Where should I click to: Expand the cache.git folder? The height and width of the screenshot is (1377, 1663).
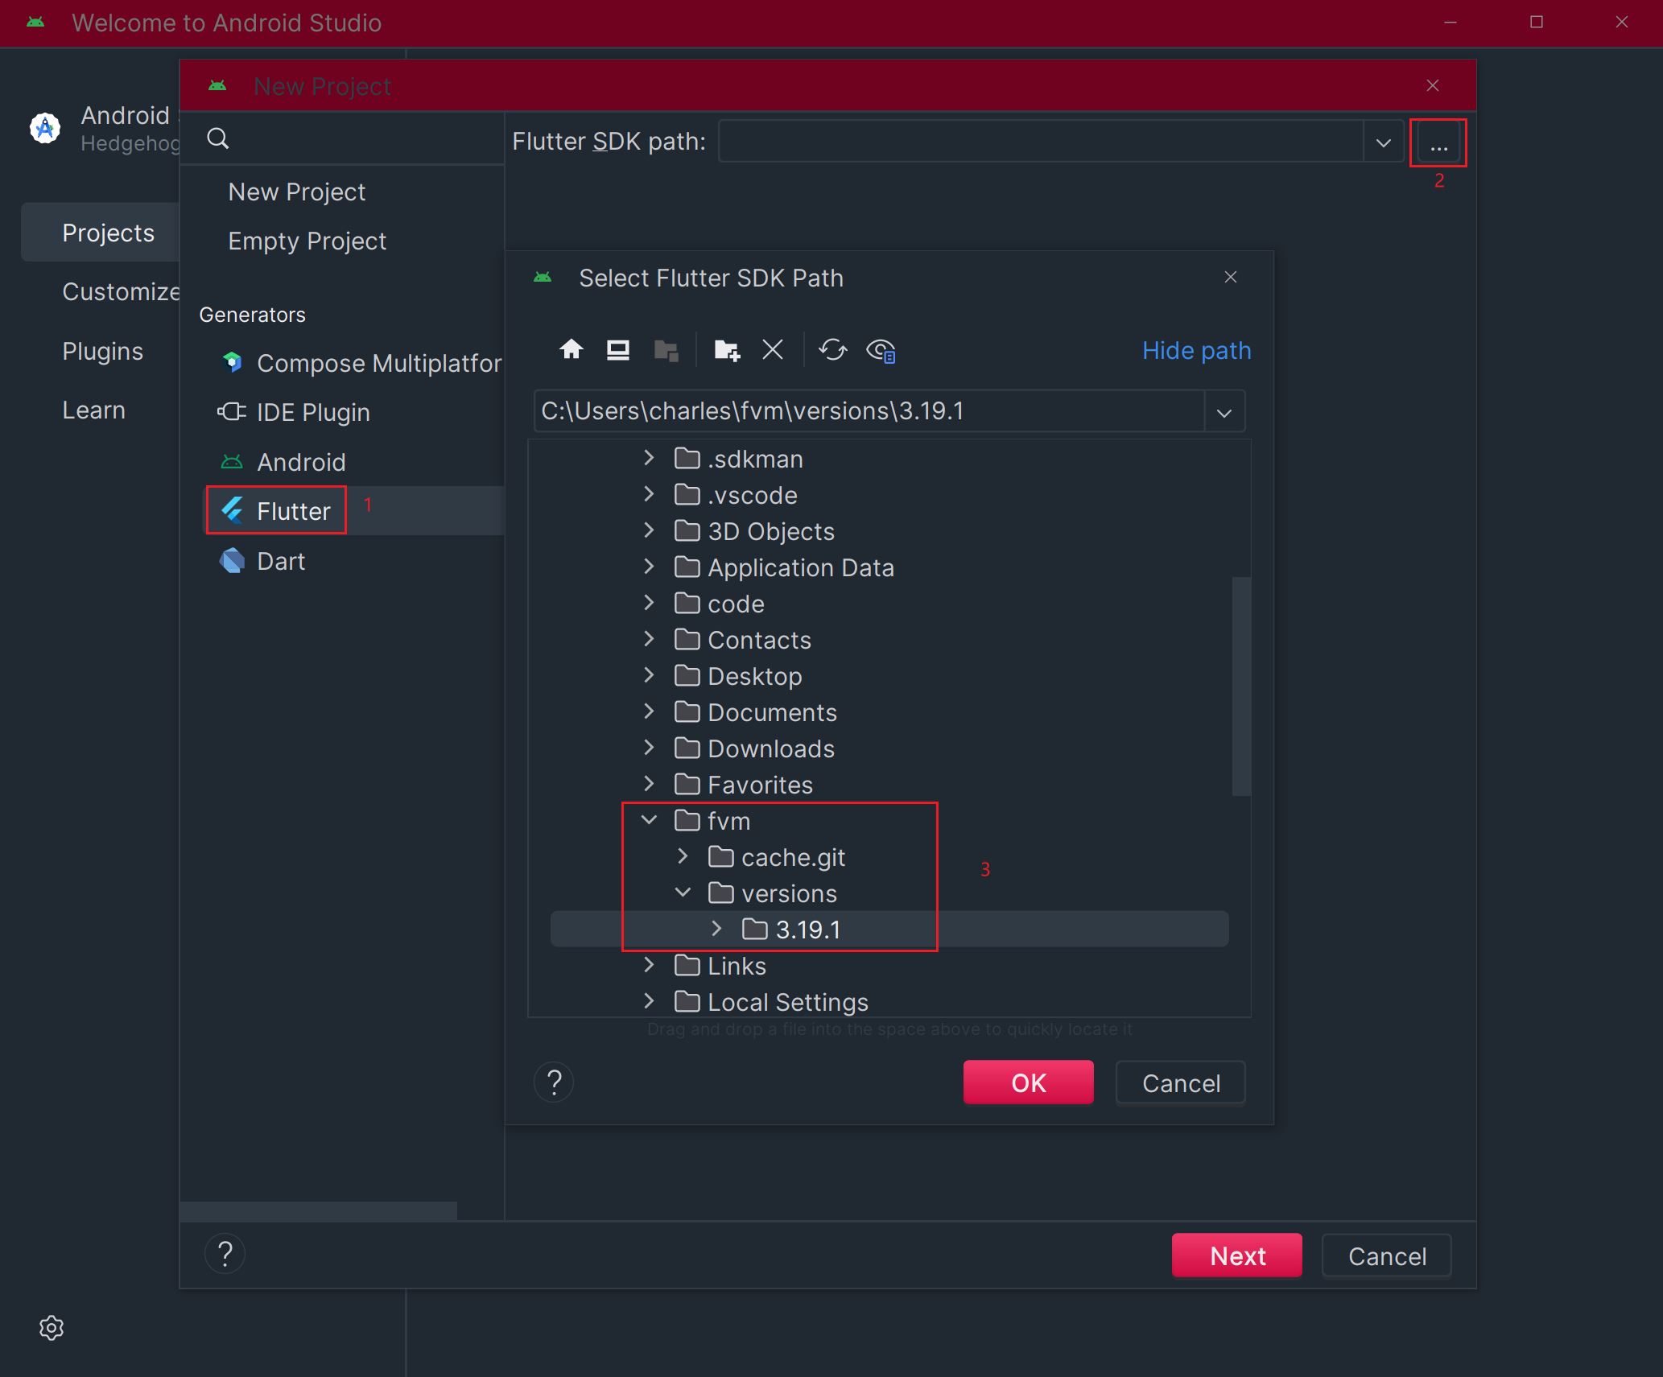coord(683,856)
